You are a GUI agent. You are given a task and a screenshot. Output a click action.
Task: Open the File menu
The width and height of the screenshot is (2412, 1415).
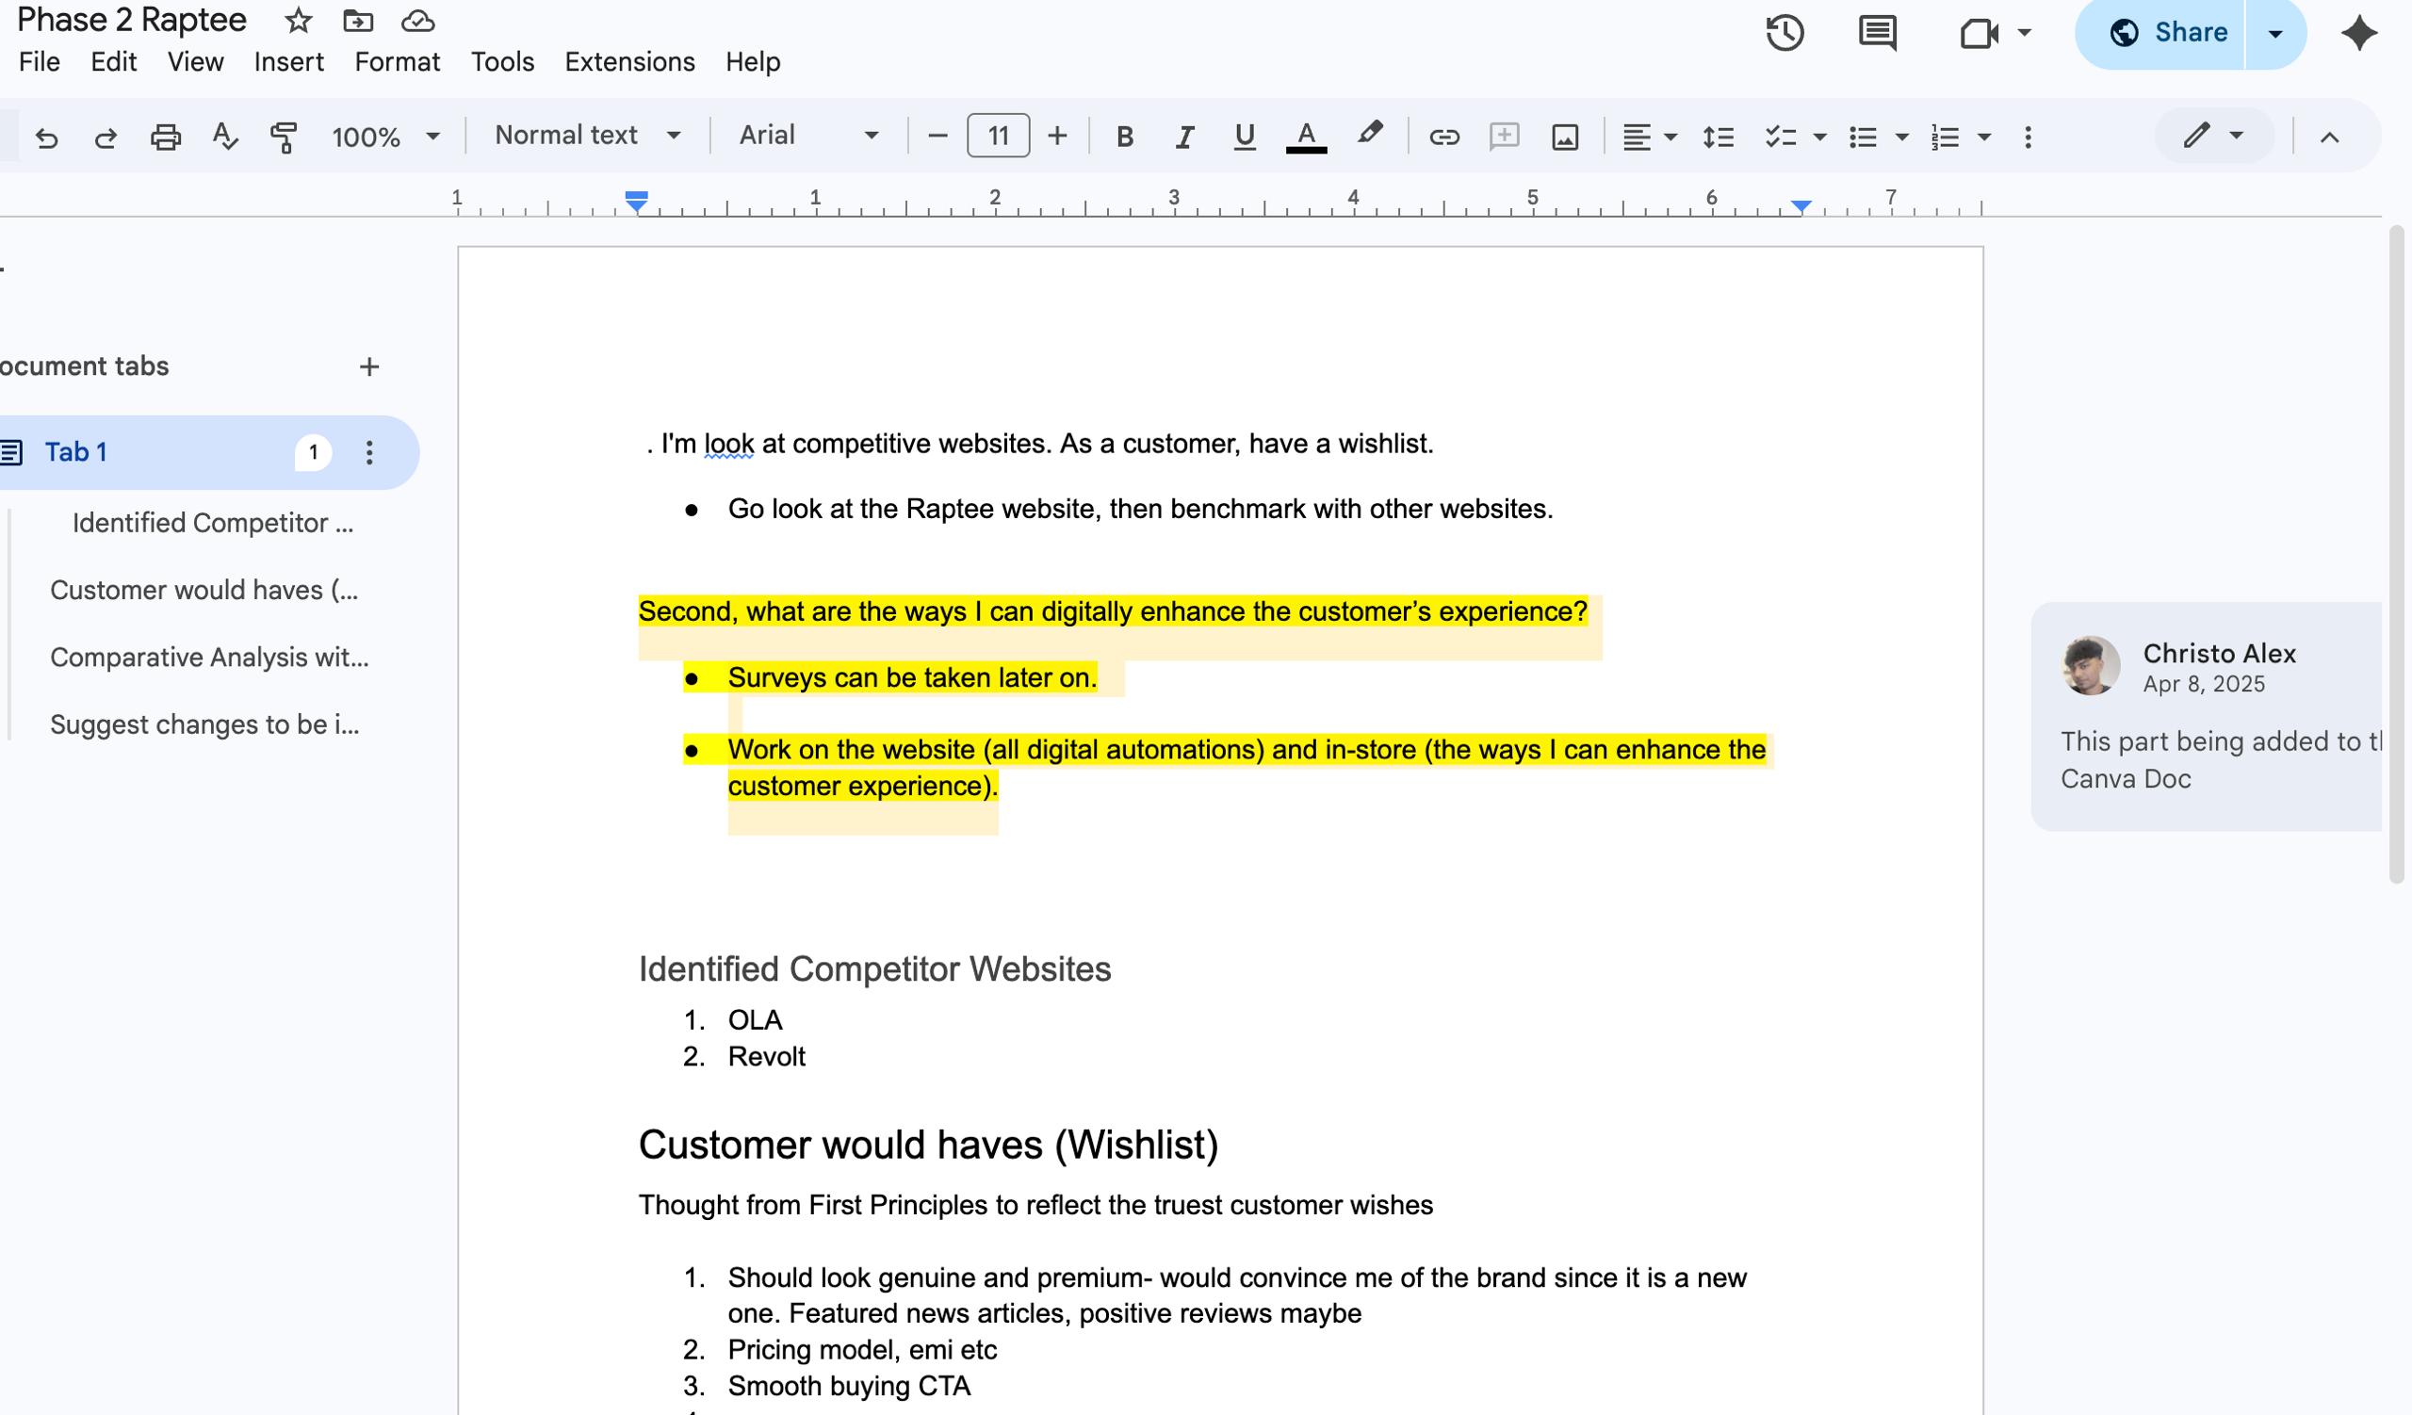pyautogui.click(x=40, y=62)
